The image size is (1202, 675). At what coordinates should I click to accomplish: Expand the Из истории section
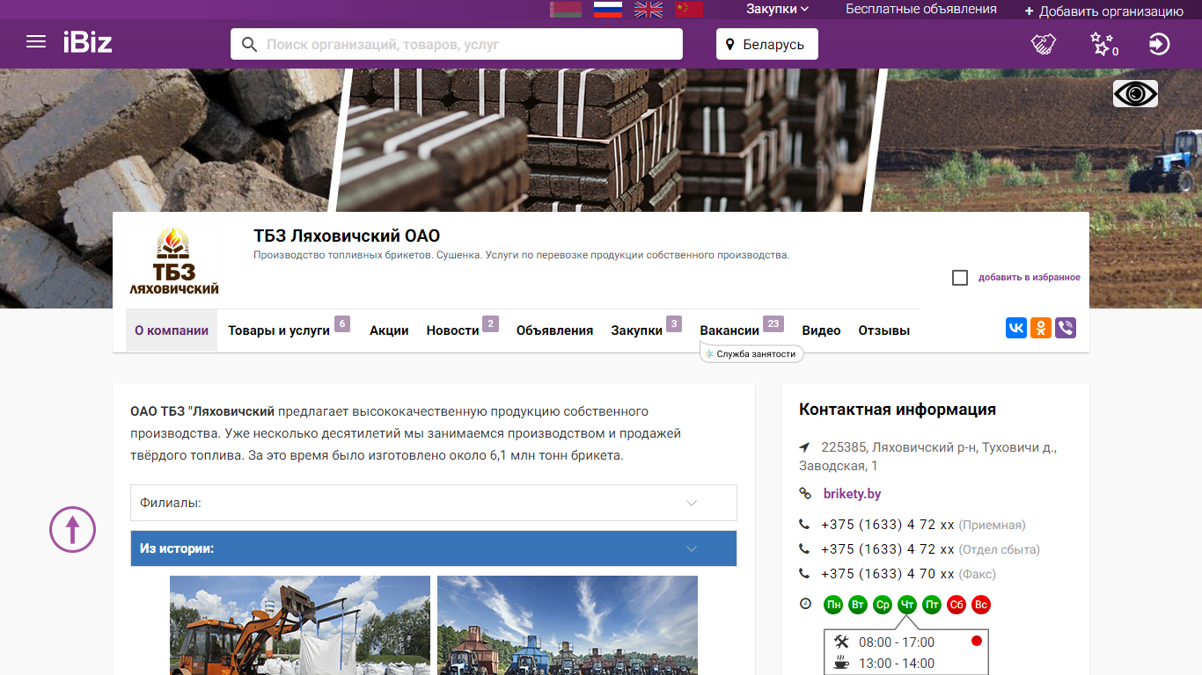click(434, 548)
